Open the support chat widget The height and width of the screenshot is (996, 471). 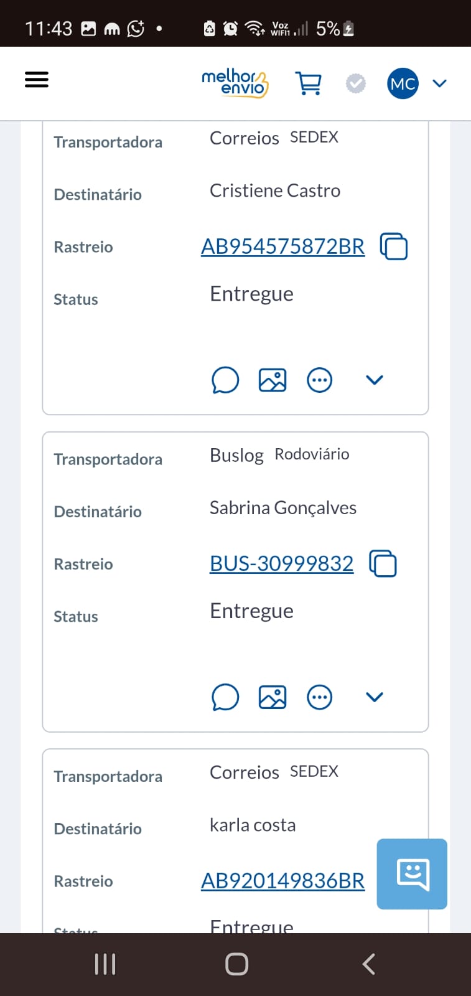(412, 874)
